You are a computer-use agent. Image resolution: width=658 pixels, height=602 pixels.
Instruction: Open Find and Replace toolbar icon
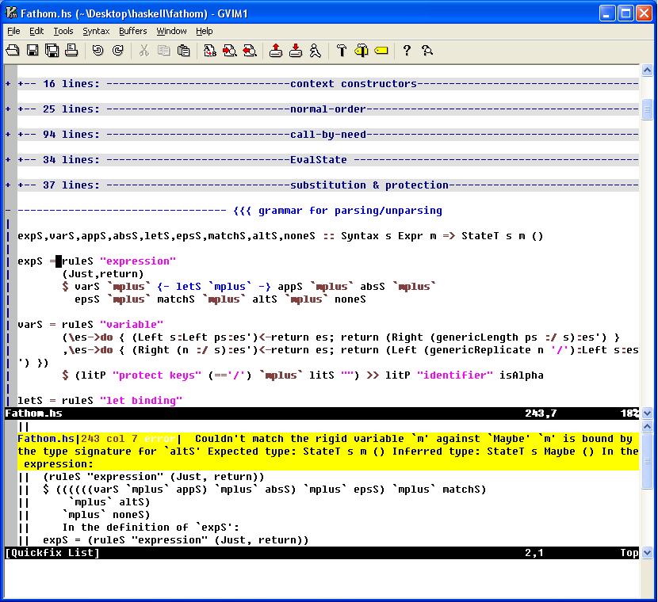click(210, 51)
